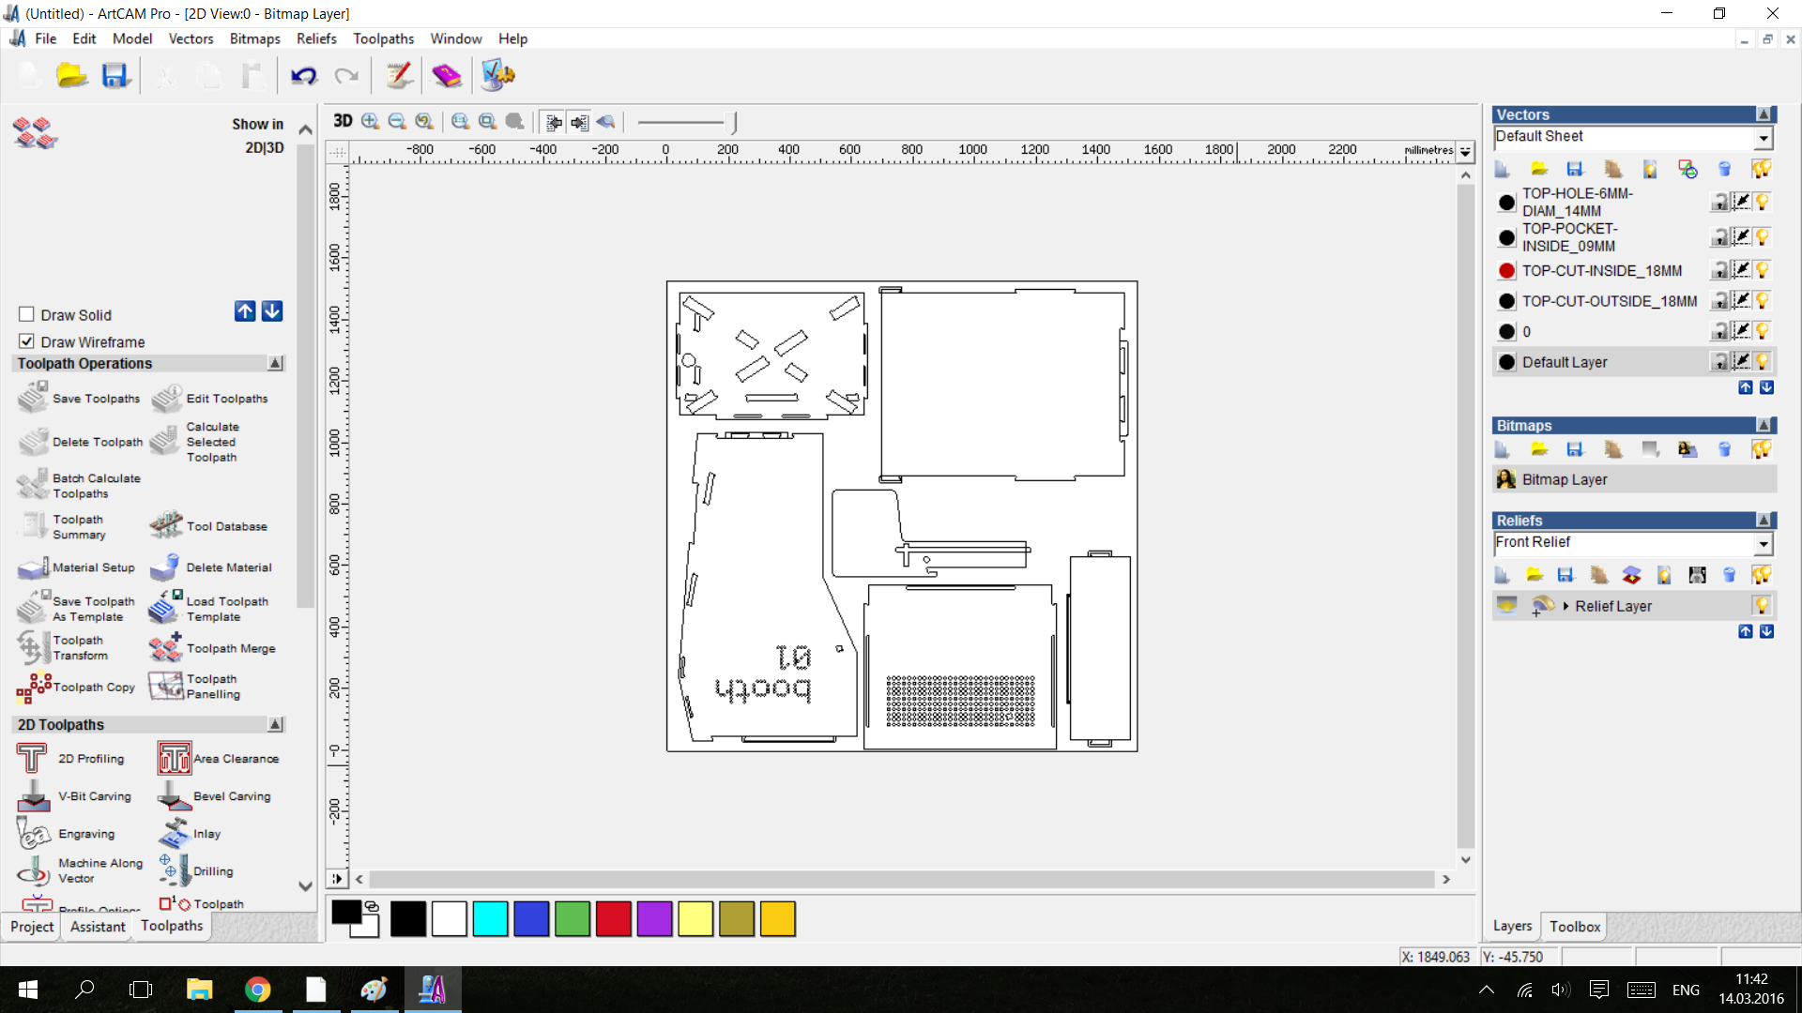Open the Default Sheet dropdown
This screenshot has width=1802, height=1013.
click(x=1764, y=138)
